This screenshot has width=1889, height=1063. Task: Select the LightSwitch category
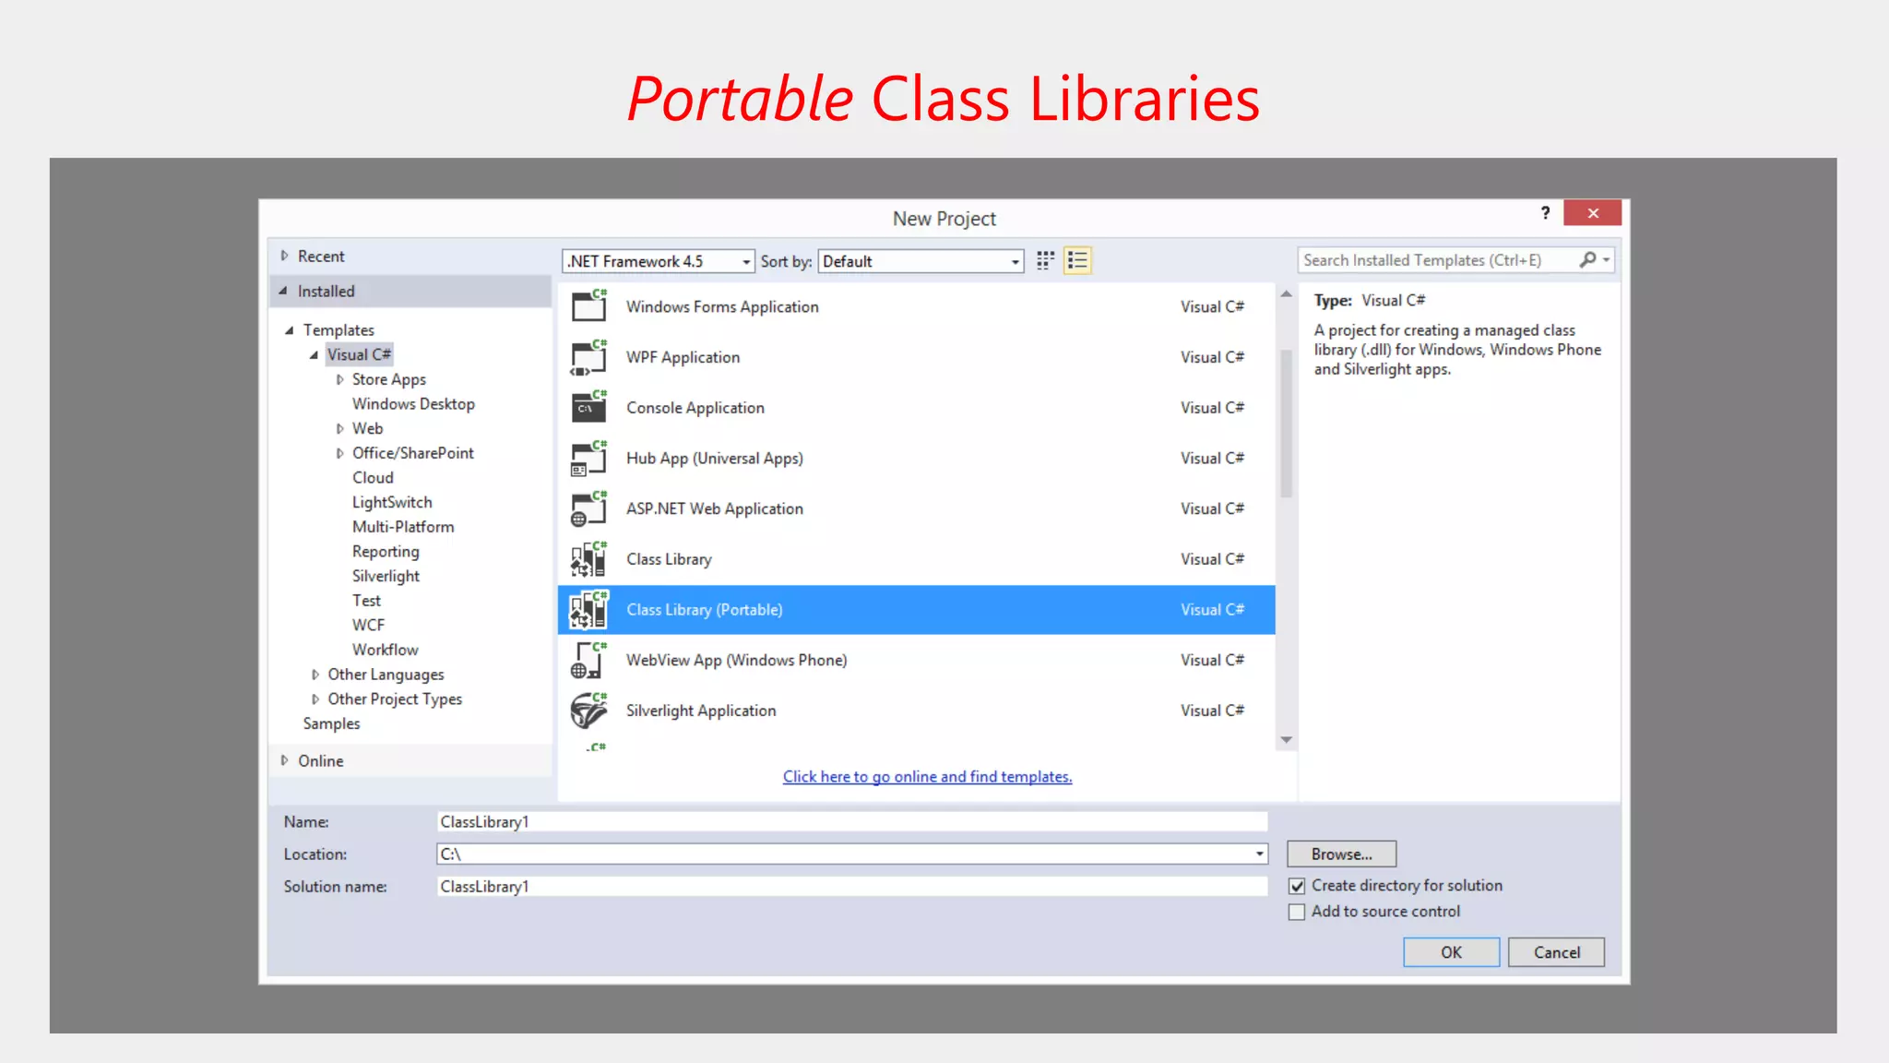pos(392,502)
